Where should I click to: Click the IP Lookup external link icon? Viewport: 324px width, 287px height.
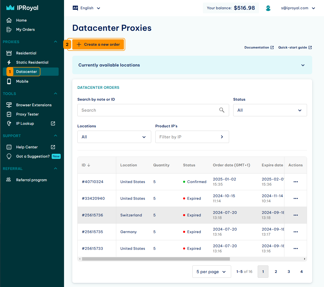53,123
